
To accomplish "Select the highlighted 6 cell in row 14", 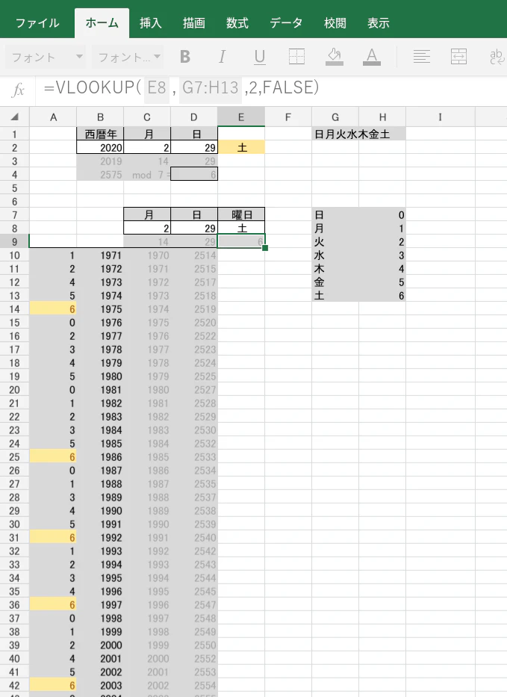I will [53, 309].
